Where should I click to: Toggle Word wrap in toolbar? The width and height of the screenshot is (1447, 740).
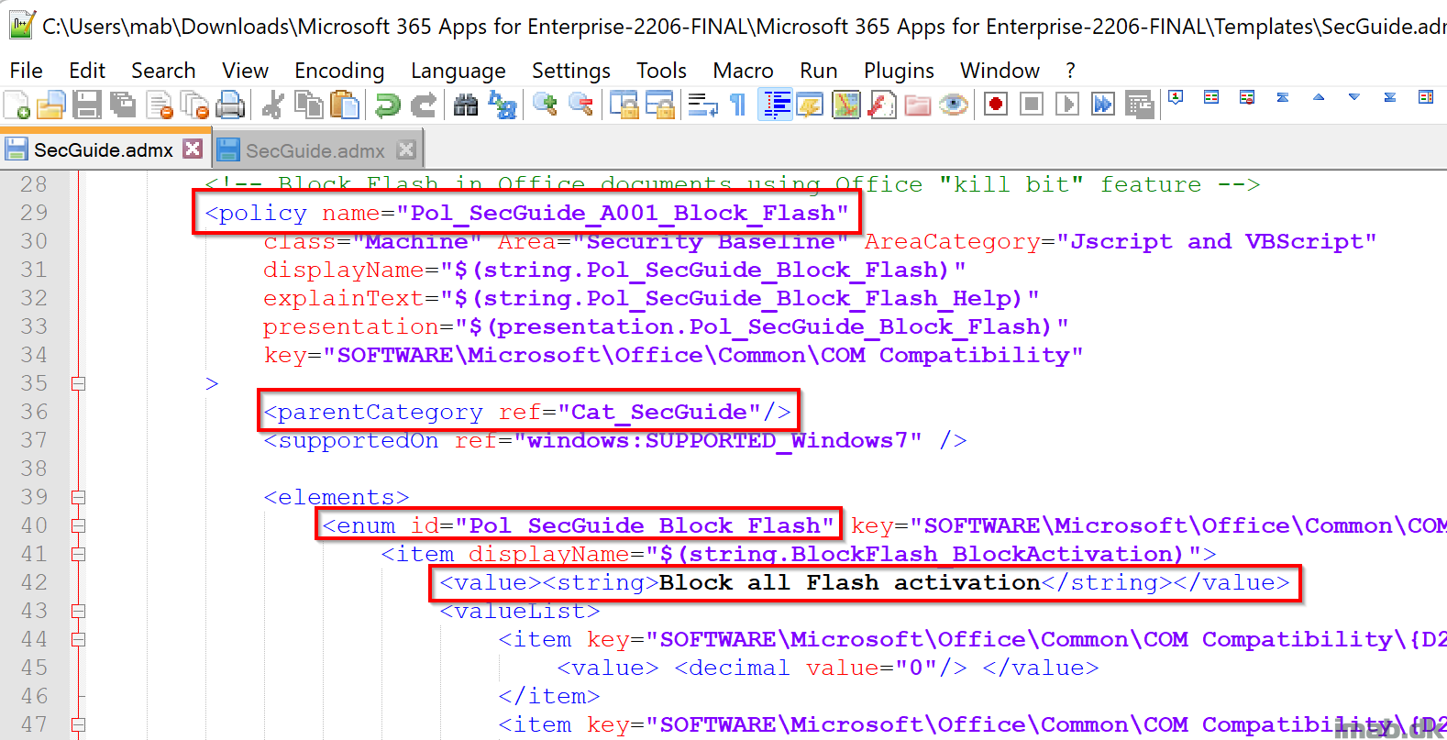(703, 105)
